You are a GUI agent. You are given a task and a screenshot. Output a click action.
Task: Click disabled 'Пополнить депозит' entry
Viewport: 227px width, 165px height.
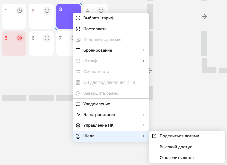(111, 40)
